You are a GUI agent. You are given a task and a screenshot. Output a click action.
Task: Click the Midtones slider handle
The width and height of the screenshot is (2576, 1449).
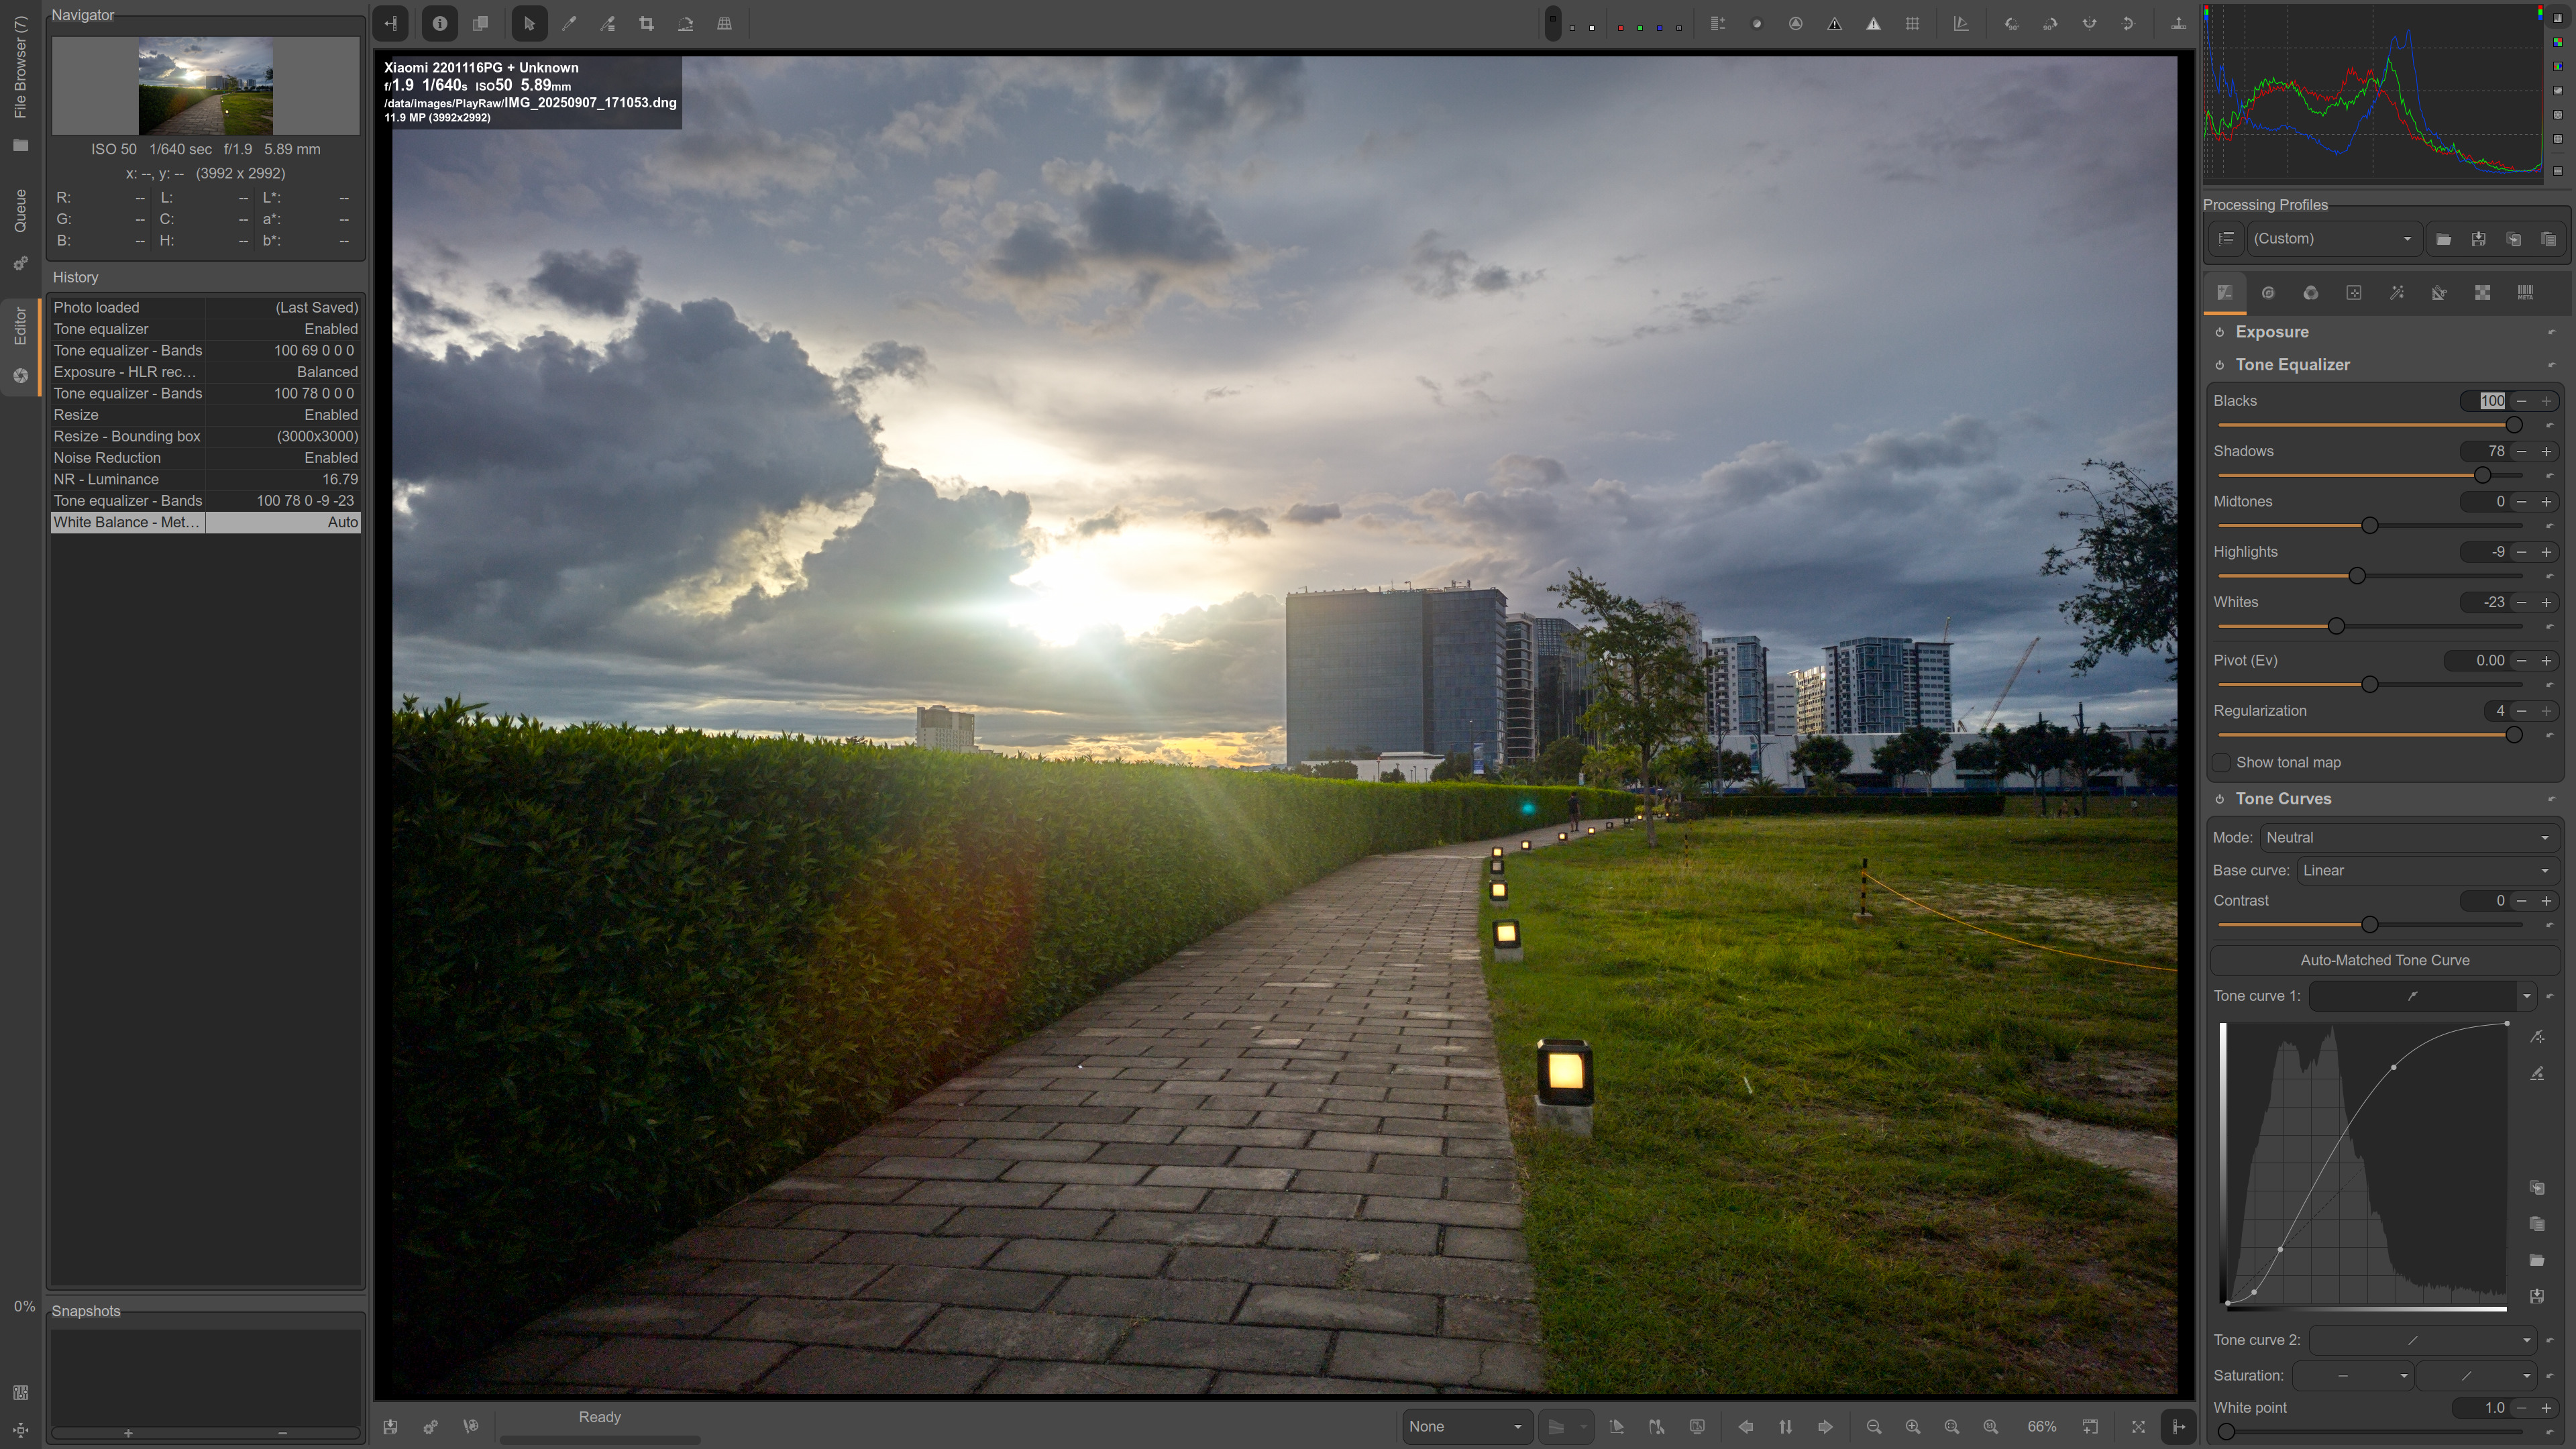pyautogui.click(x=2369, y=526)
